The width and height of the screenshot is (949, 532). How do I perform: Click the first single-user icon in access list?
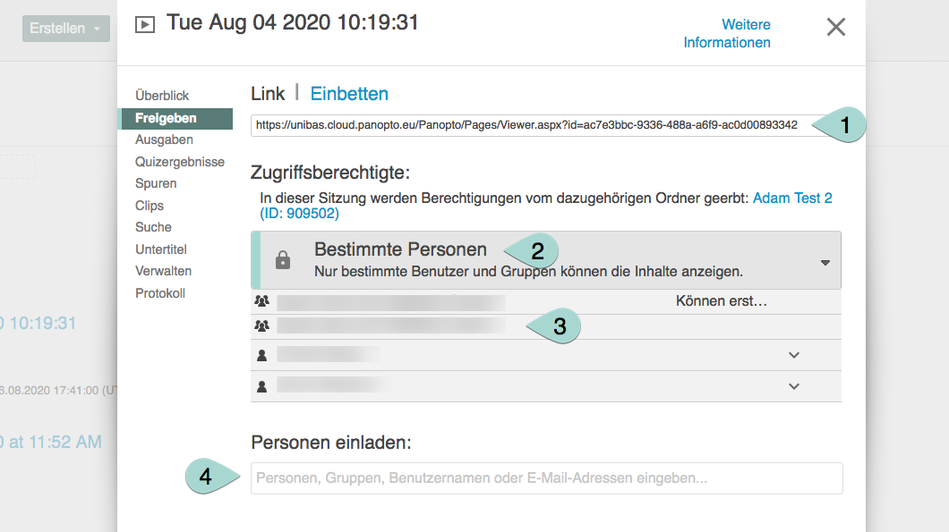[x=261, y=355]
